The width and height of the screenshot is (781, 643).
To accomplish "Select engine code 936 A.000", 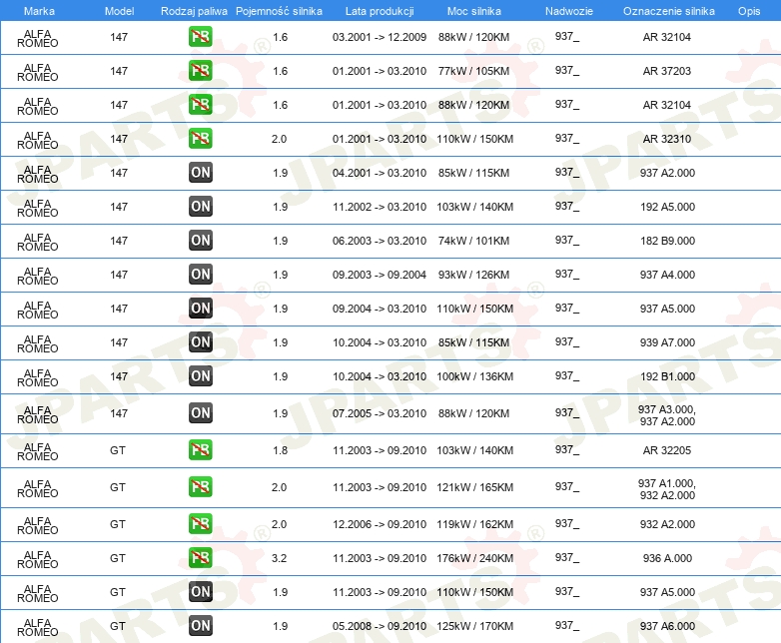I will (x=667, y=558).
